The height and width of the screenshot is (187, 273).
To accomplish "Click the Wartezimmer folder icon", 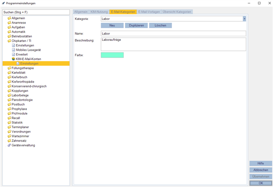I will click(x=9, y=136).
